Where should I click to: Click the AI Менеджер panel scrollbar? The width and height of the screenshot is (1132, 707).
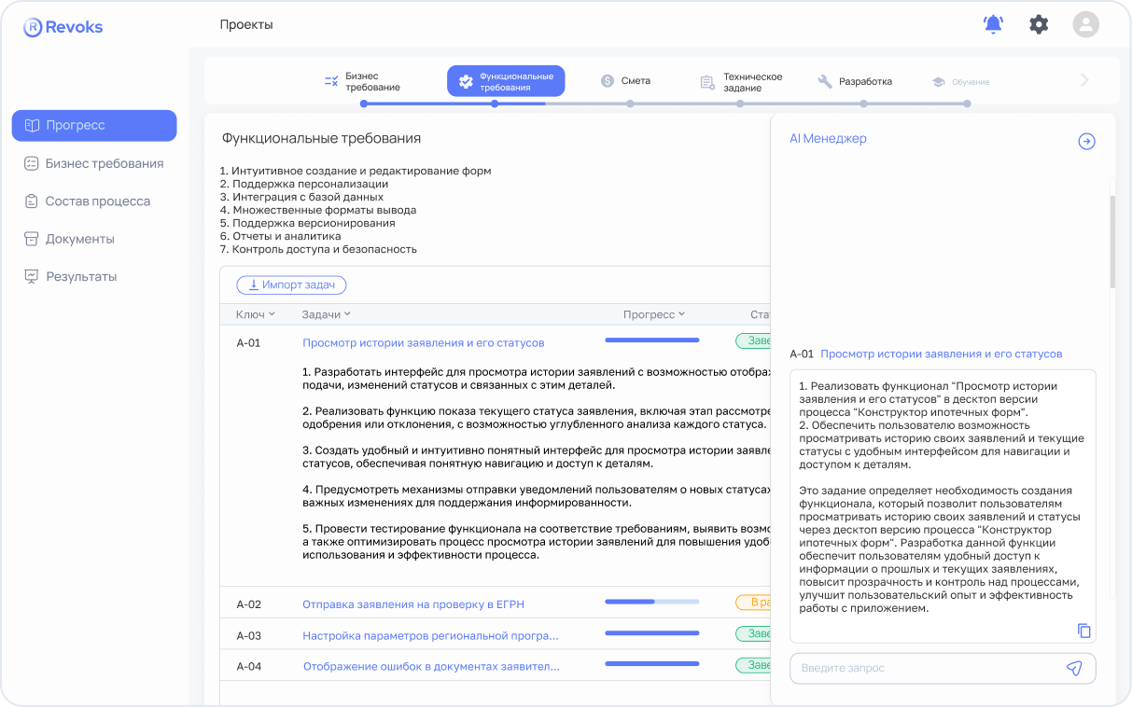1111,242
